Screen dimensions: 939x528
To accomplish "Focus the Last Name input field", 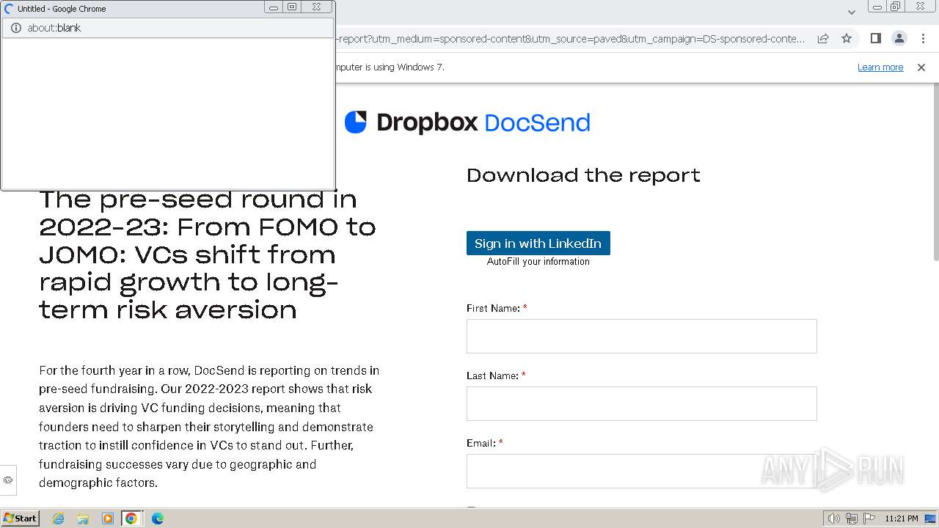I will (641, 403).
